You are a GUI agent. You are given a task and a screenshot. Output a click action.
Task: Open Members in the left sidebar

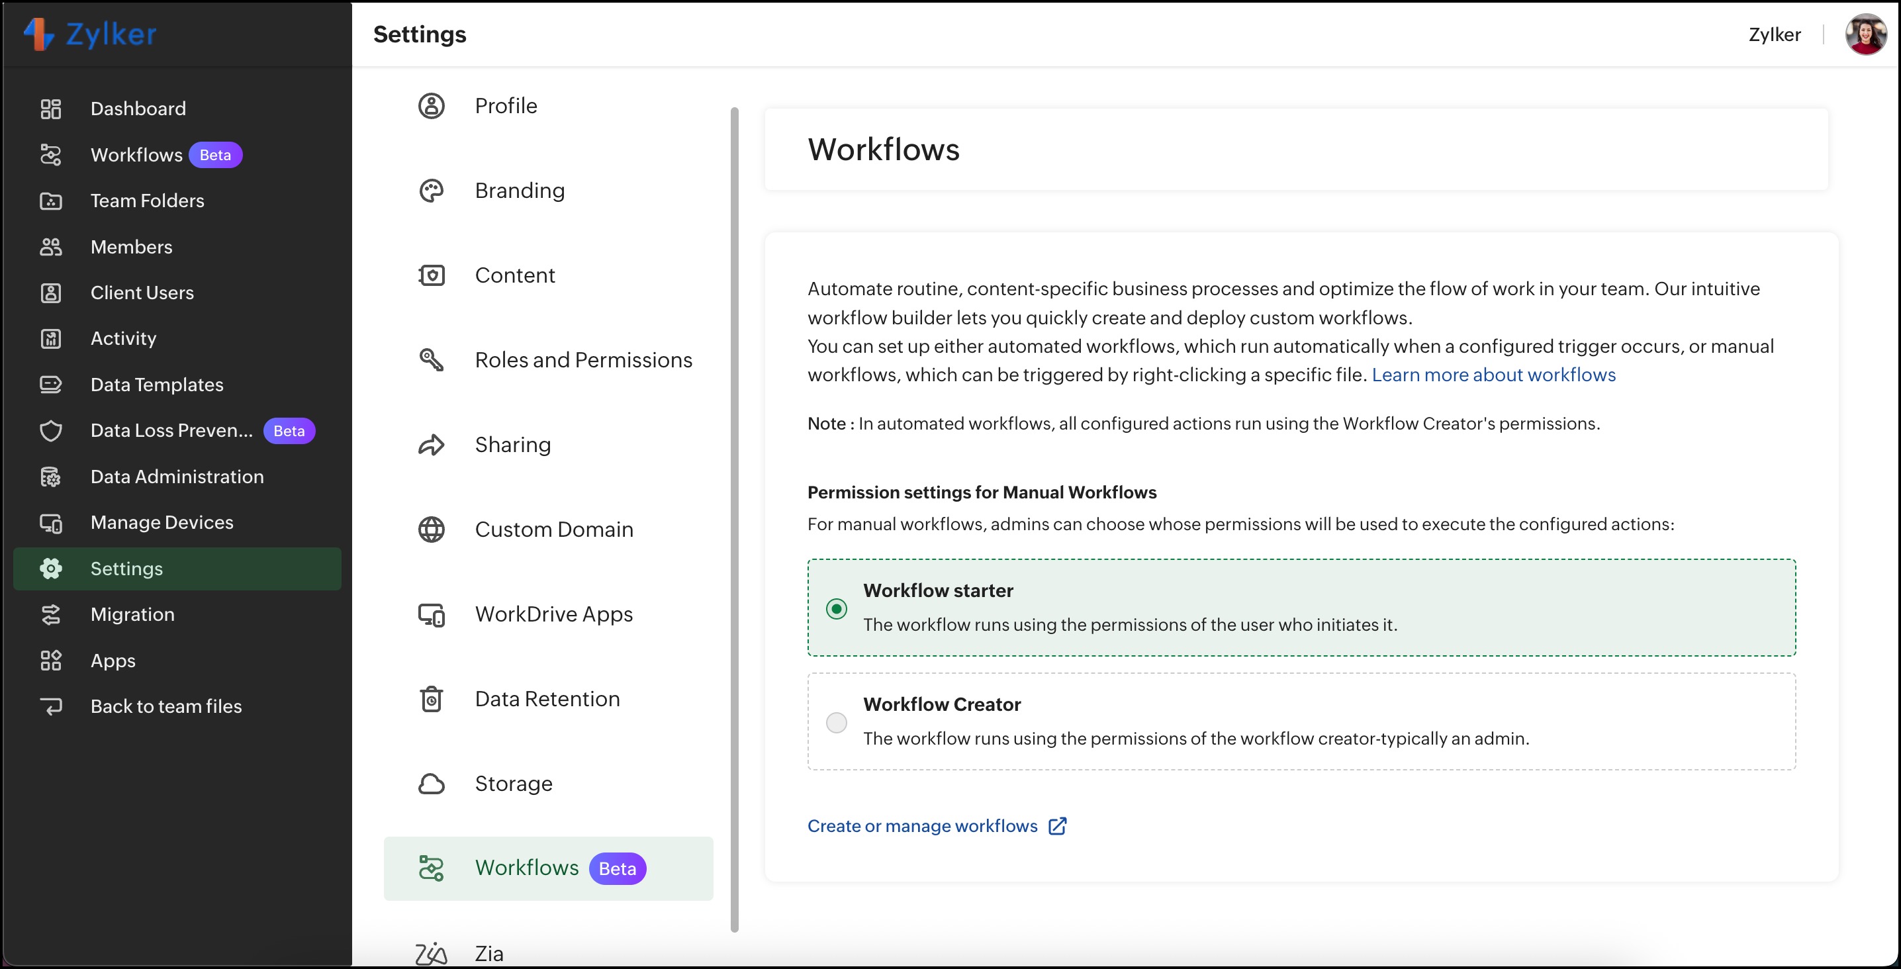pyautogui.click(x=130, y=248)
